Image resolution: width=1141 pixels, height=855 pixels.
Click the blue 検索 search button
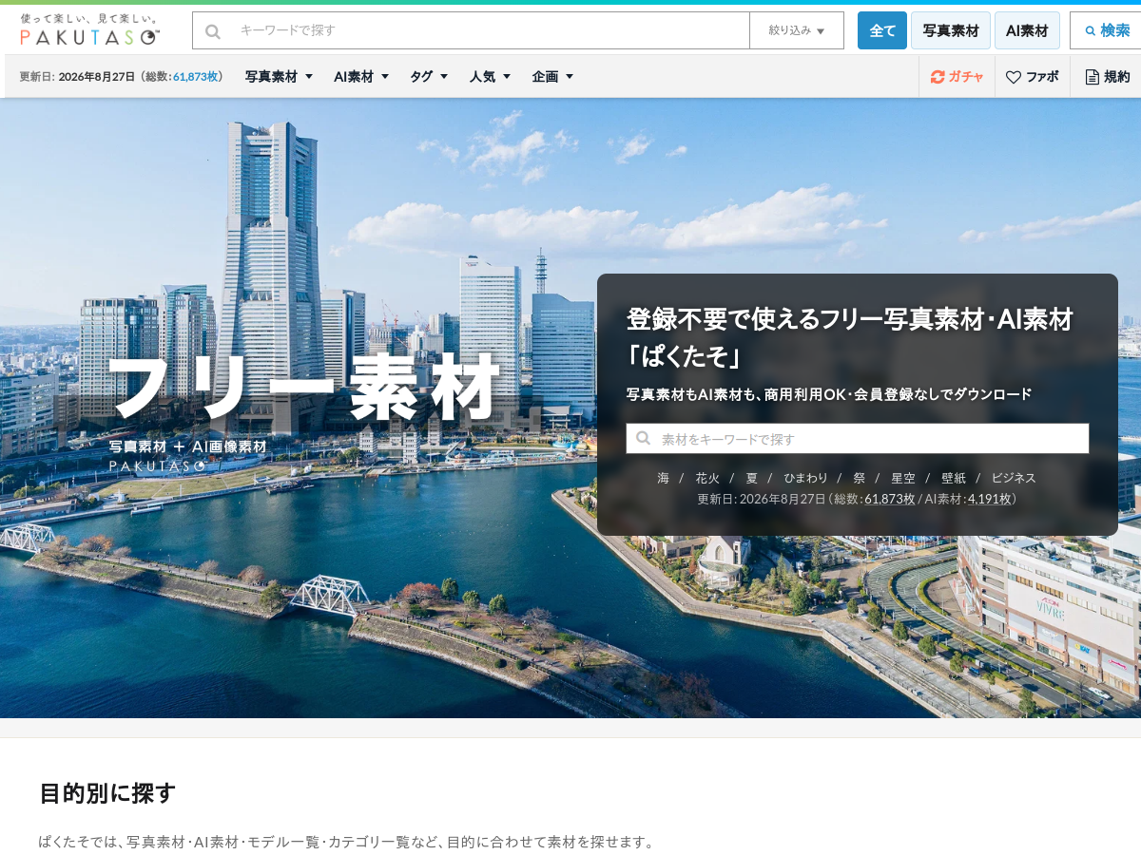tap(1107, 30)
